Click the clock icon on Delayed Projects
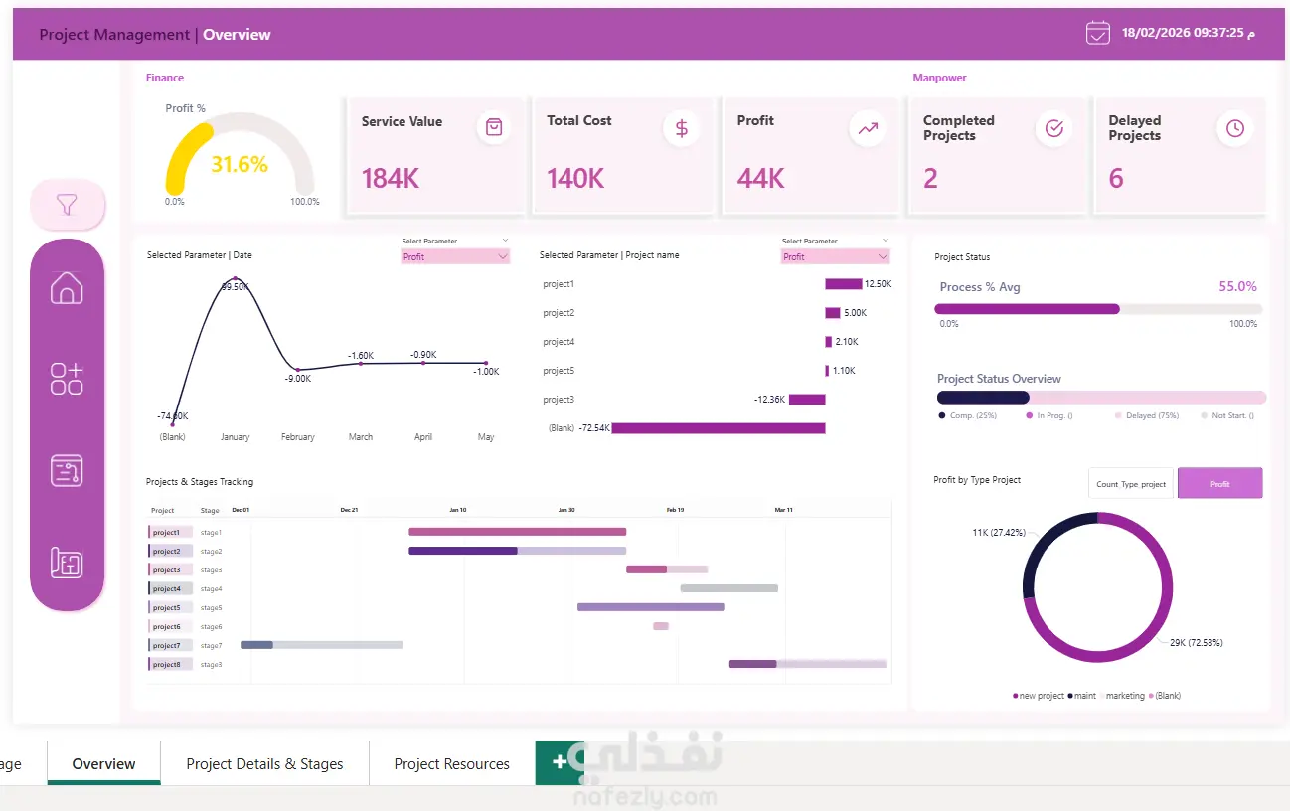1290x811 pixels. click(x=1234, y=128)
